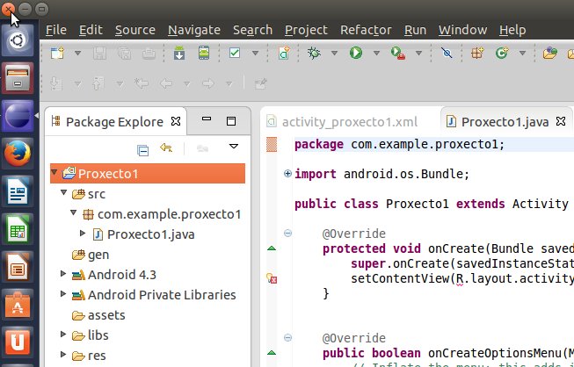Click the Last Edit Location icon

point(141,83)
